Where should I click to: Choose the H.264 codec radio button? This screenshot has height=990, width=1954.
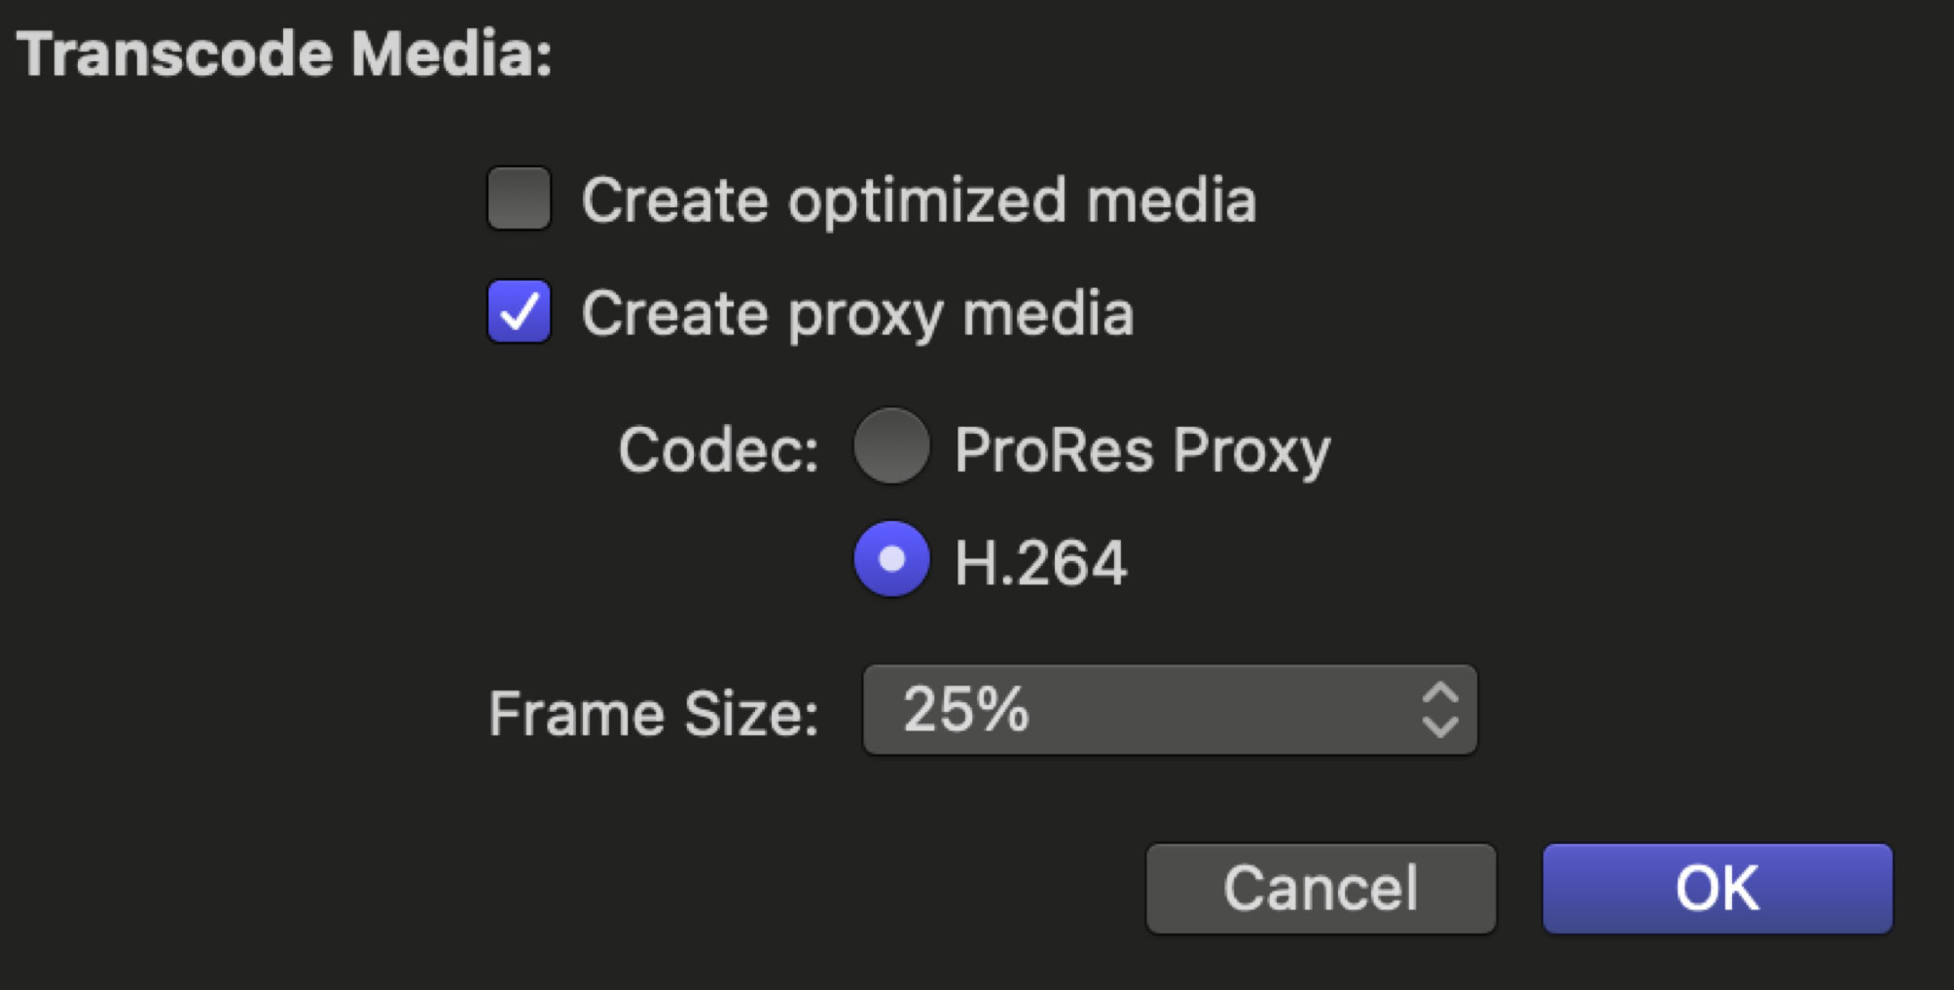[890, 559]
